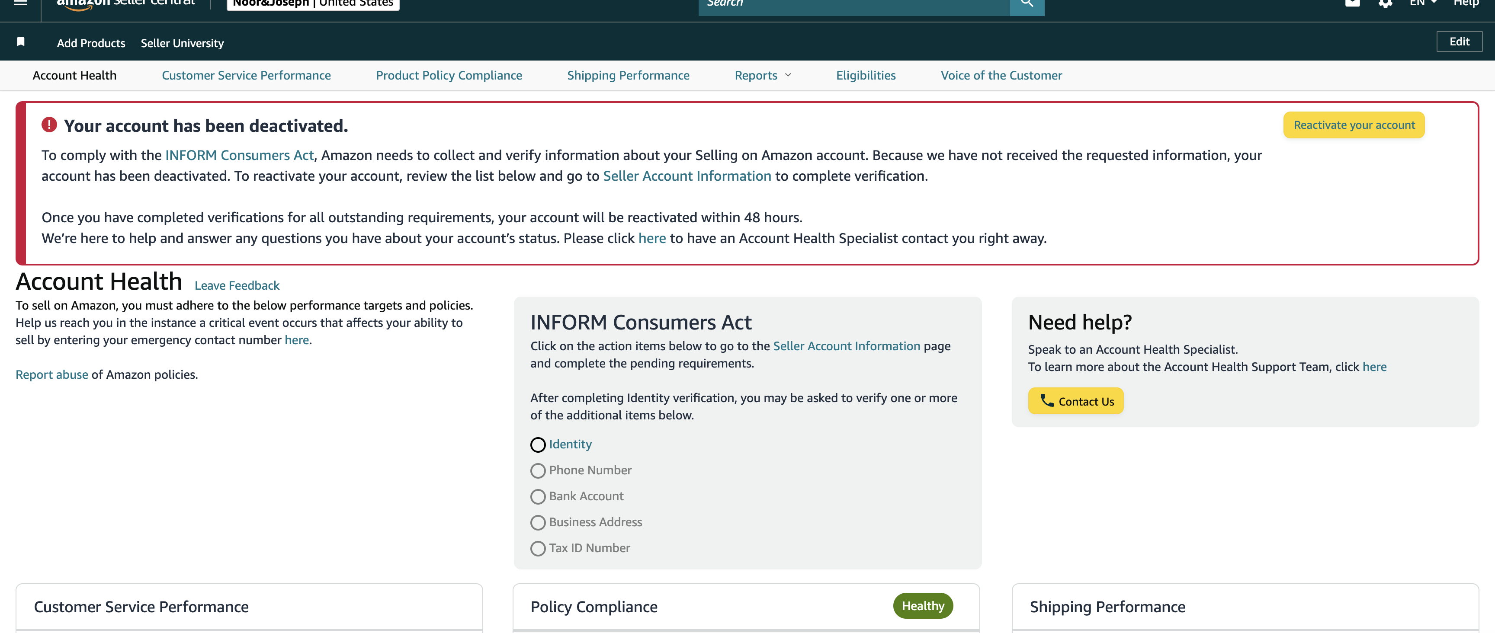Click the Report abuse link
1495x633 pixels.
51,375
